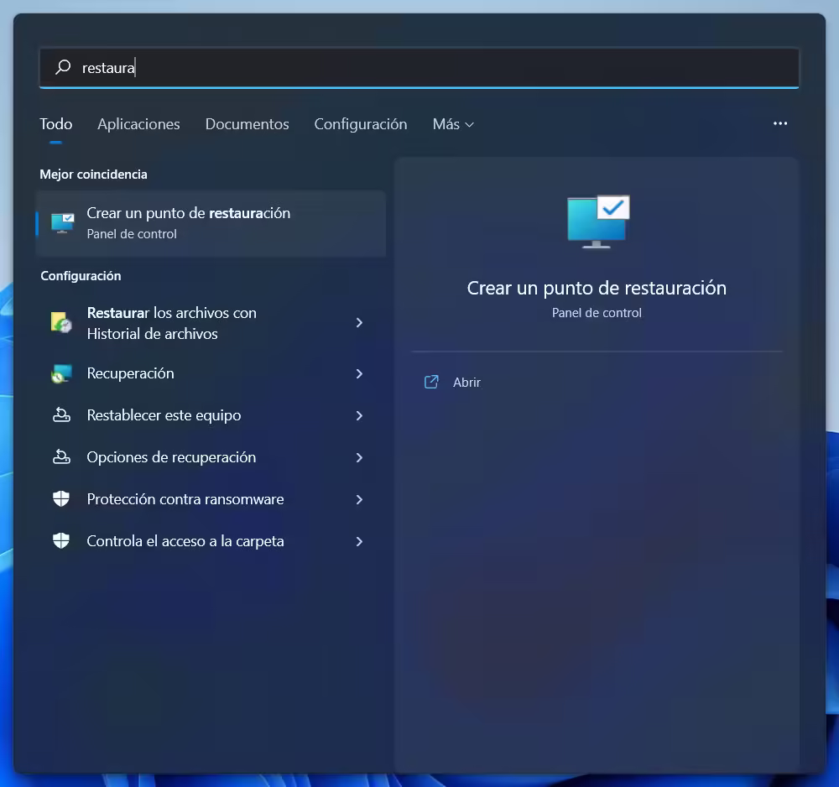839x787 pixels.
Task: Expand Opciones de recuperación chevron
Action: tap(360, 457)
